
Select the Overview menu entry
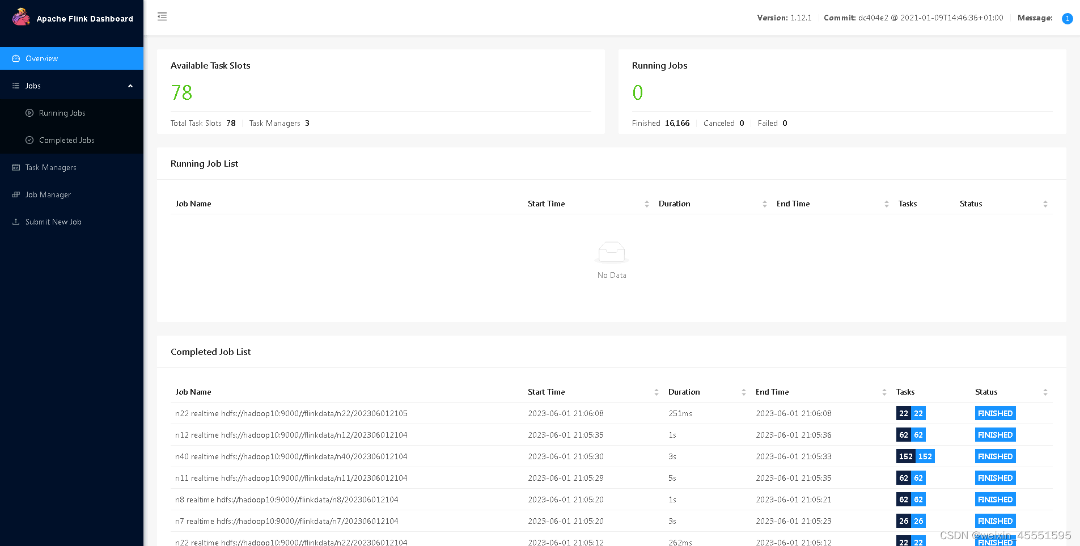coord(41,58)
